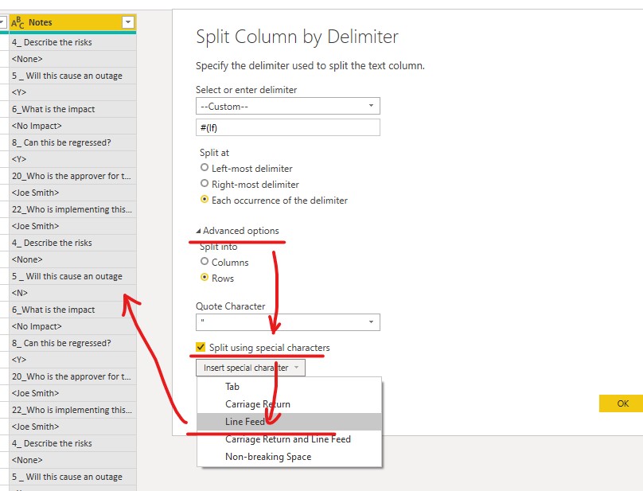The image size is (643, 491).
Task: Open Insert special character dropdown
Action: point(251,368)
